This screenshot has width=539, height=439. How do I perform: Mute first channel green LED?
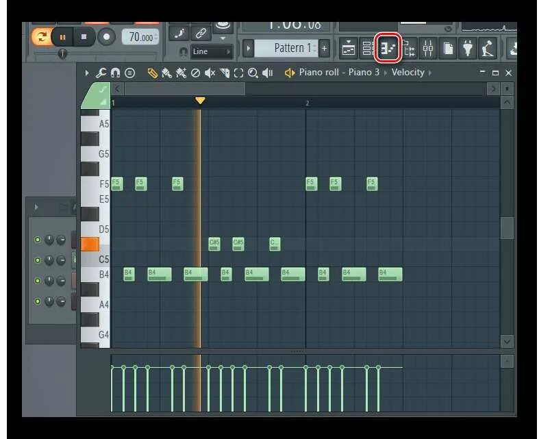click(x=38, y=240)
